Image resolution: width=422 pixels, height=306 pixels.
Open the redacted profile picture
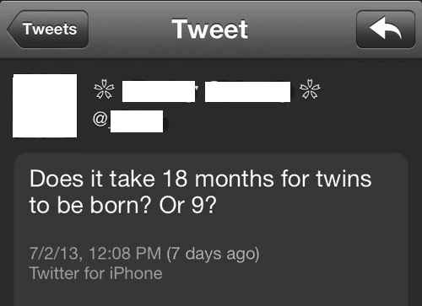pyautogui.click(x=45, y=105)
